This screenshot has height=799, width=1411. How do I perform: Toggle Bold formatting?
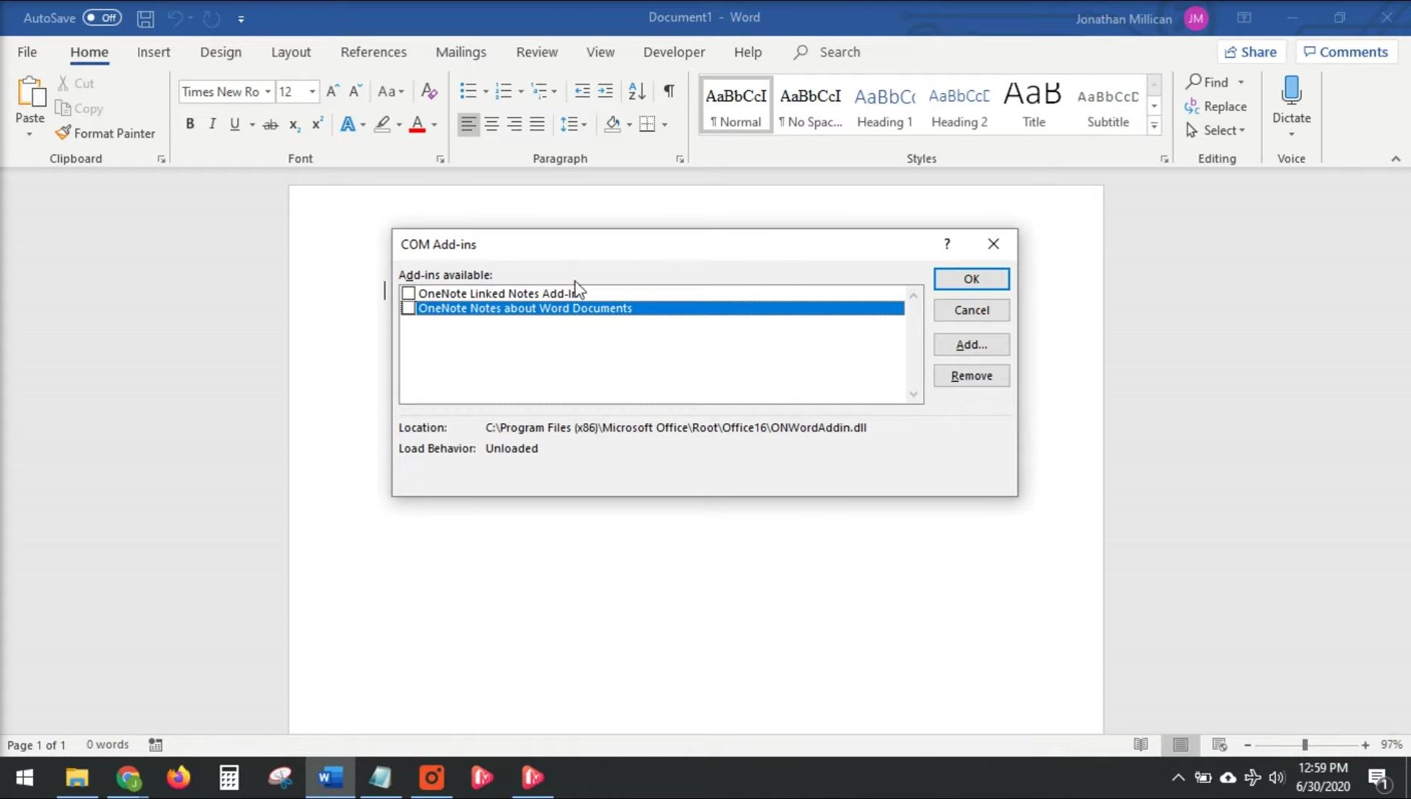click(190, 124)
